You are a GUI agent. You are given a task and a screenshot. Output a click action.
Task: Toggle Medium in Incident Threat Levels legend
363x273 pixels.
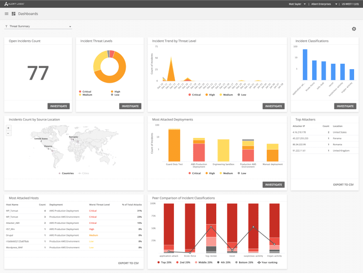coord(86,95)
